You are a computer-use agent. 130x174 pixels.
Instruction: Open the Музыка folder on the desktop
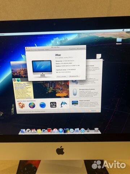coord(119,41)
